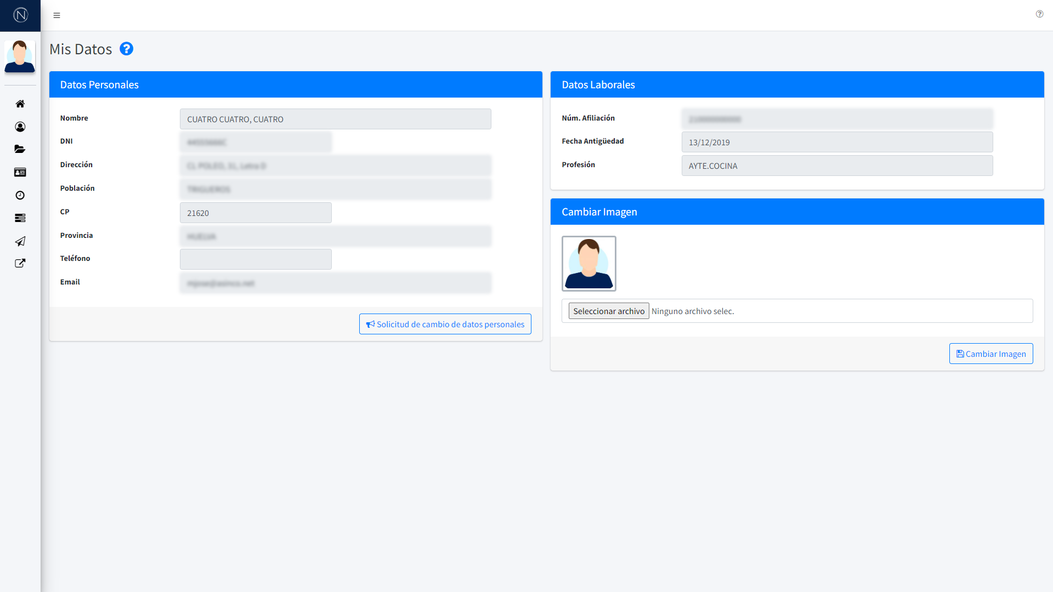Click the user profile circle icon

click(20, 127)
